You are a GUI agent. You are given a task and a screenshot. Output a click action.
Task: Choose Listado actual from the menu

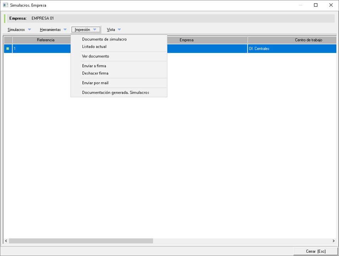click(x=94, y=47)
